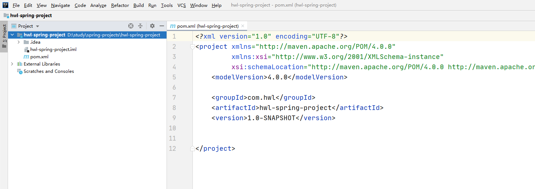Click version value 1.0-SNAPSHOT
Image resolution: width=535 pixels, height=189 pixels.
(272, 118)
